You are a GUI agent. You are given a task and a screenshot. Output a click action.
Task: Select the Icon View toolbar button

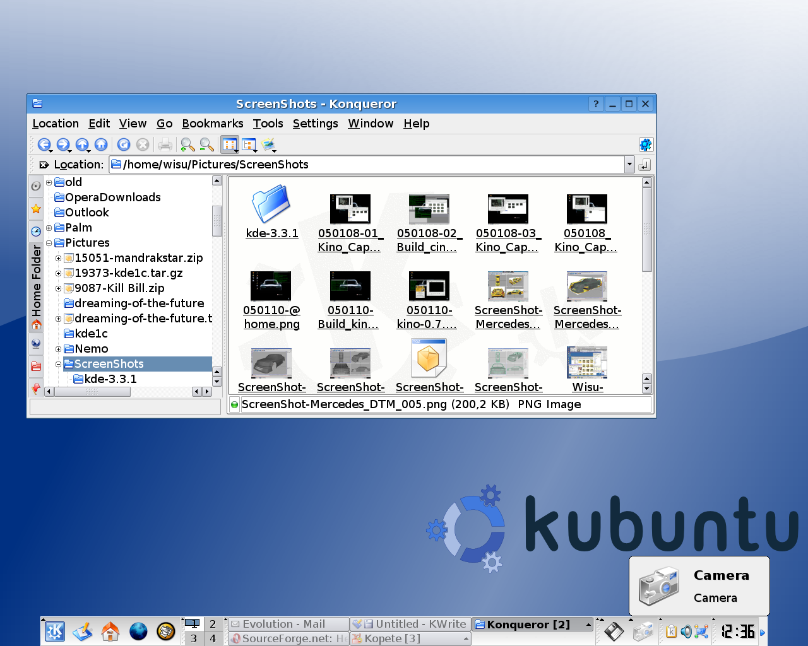click(x=230, y=144)
